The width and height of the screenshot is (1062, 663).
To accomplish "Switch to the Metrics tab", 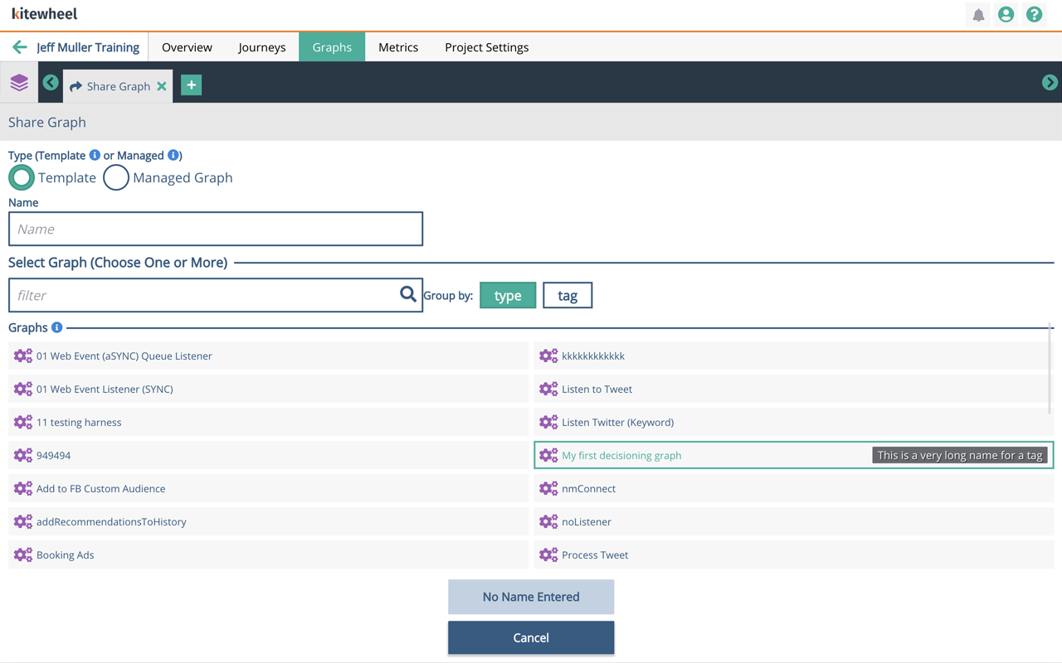I will pyautogui.click(x=397, y=47).
